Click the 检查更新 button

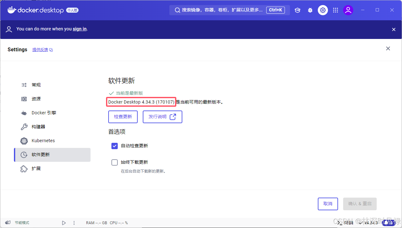coord(123,117)
